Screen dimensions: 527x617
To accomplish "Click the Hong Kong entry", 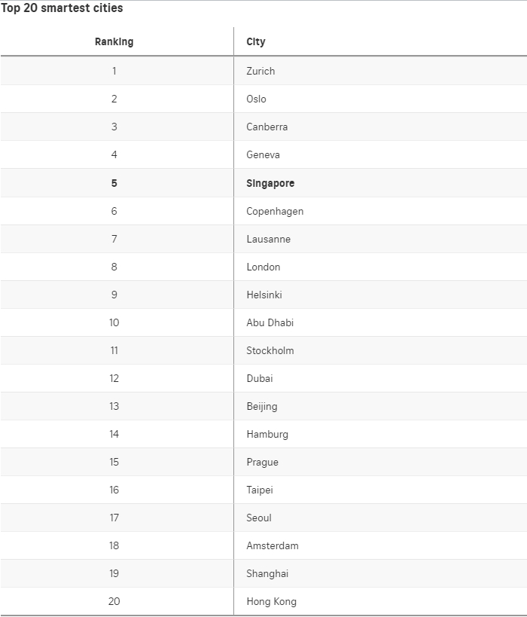I will (271, 602).
